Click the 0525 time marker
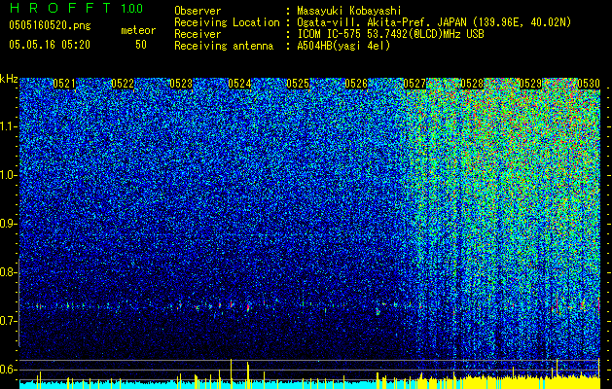Image resolution: width=612 pixels, height=389 pixels. 298,84
